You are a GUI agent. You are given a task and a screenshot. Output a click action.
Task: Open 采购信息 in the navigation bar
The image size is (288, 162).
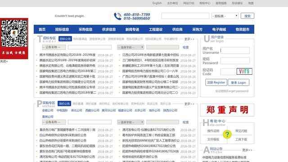coord(85,29)
